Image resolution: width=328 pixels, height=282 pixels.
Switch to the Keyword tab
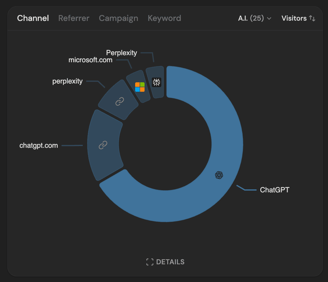(x=164, y=18)
